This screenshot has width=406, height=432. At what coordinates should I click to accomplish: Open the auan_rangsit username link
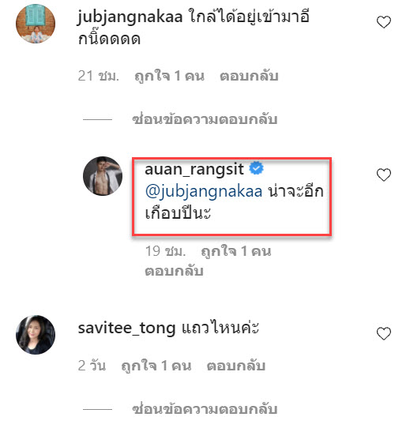[194, 169]
